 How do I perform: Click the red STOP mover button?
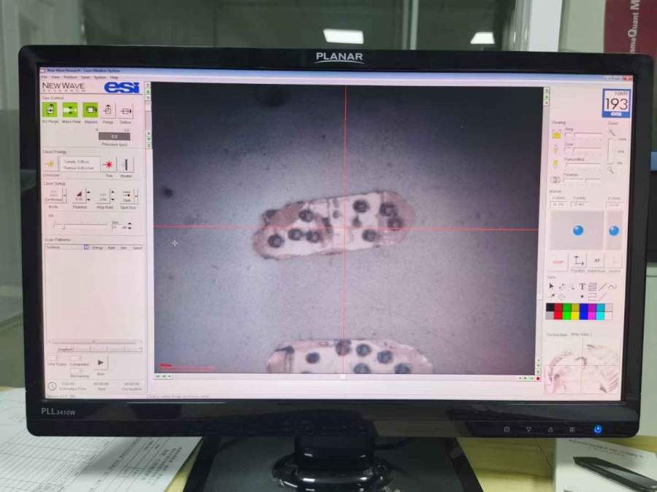pos(558,262)
